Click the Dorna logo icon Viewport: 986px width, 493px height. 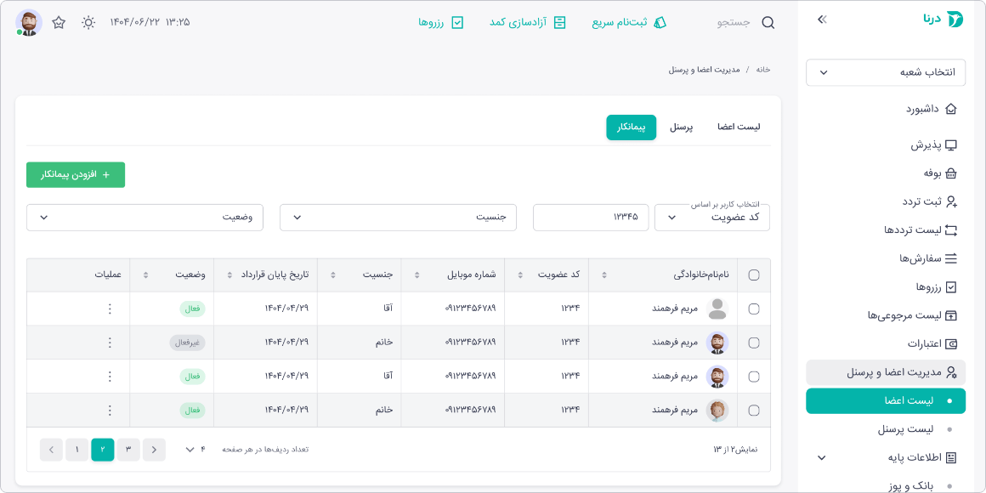[x=955, y=20]
